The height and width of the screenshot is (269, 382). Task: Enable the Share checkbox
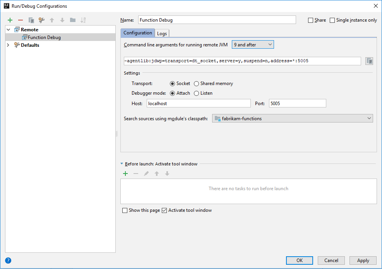pos(310,20)
